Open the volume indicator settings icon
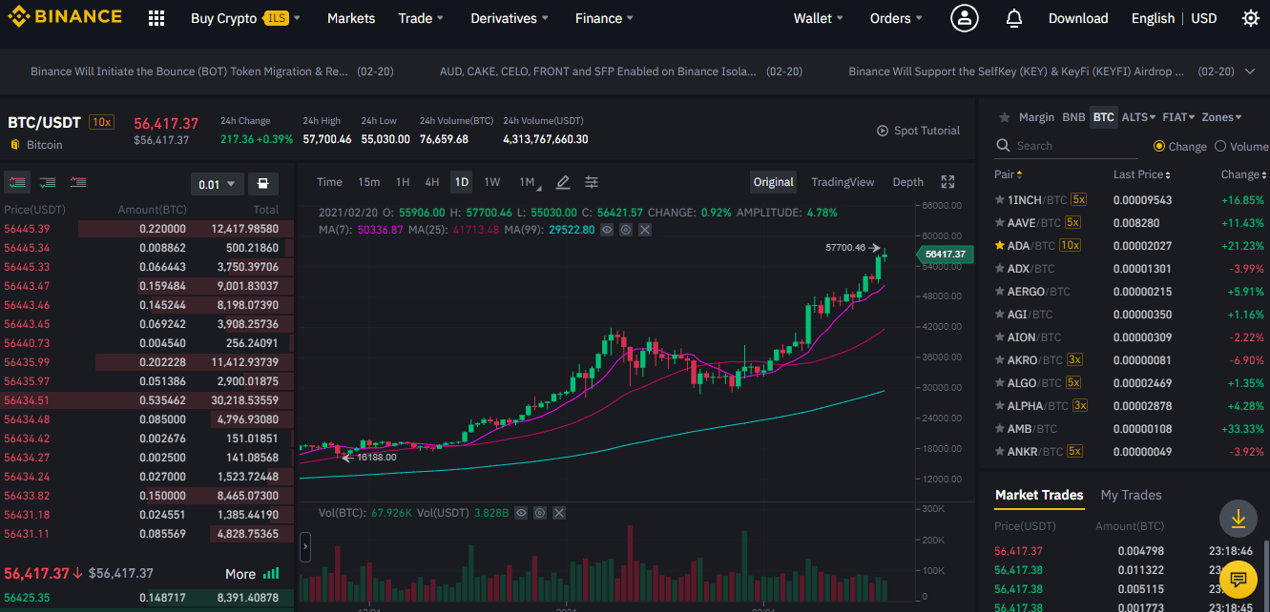 540,513
